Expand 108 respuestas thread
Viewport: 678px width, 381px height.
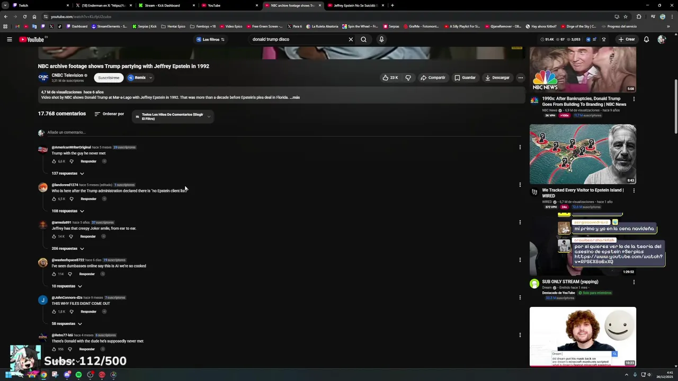pos(68,211)
